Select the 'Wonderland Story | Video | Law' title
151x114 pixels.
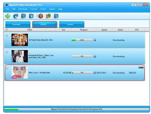click(41, 55)
